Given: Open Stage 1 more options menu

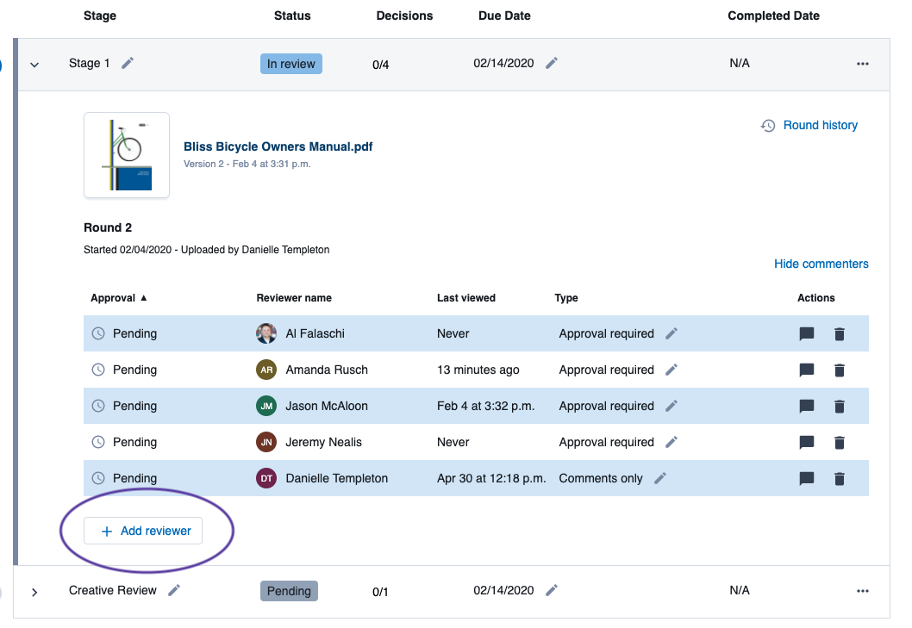Looking at the screenshot, I should pyautogui.click(x=863, y=64).
